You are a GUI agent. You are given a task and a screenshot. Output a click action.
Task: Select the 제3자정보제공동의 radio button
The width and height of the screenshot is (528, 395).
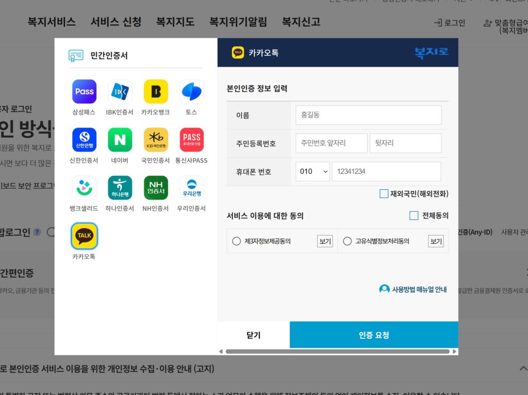tap(236, 241)
